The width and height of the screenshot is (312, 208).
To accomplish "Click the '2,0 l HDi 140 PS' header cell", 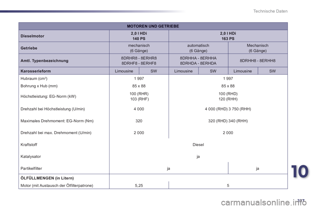I will click(139, 36).
